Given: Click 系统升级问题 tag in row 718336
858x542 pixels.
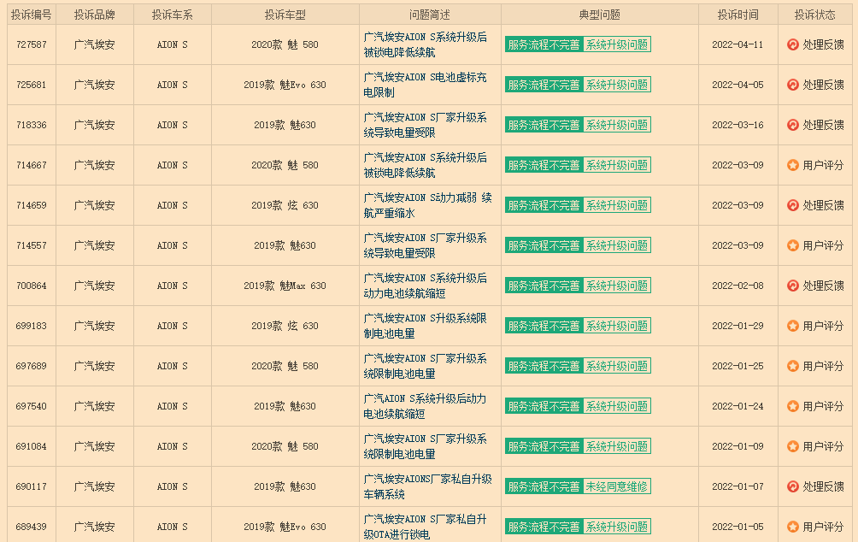Looking at the screenshot, I should (x=617, y=125).
